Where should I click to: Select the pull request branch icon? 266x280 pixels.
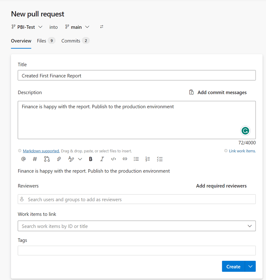(x=47, y=159)
